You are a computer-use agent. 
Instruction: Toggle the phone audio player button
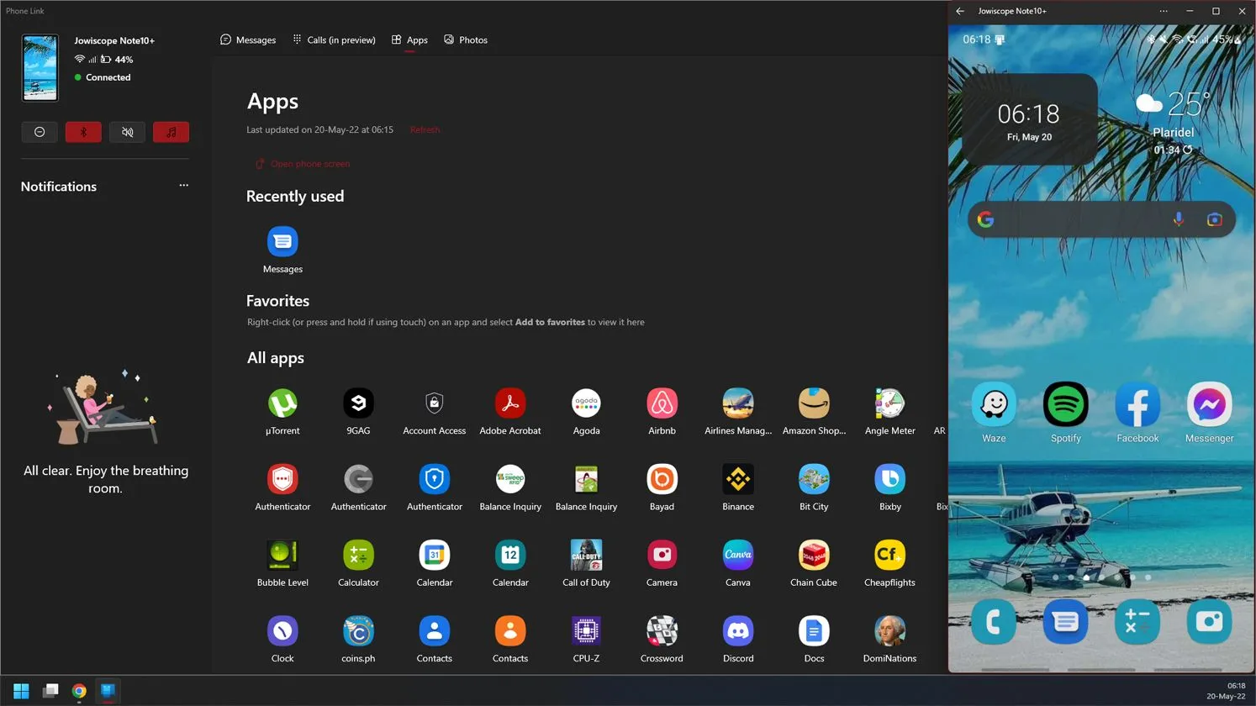click(x=171, y=132)
